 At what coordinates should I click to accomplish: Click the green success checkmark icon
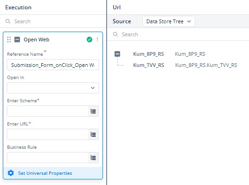[x=89, y=40]
